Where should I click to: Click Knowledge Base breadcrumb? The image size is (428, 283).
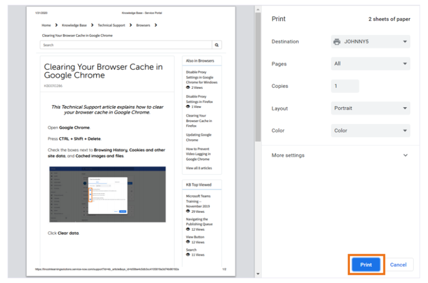74,25
